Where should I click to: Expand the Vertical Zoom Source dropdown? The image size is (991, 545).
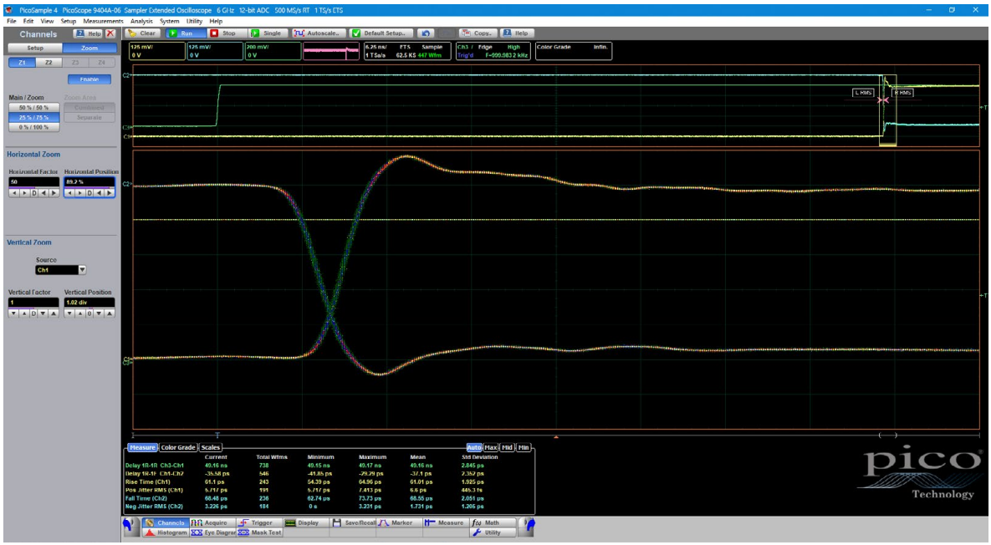point(82,270)
